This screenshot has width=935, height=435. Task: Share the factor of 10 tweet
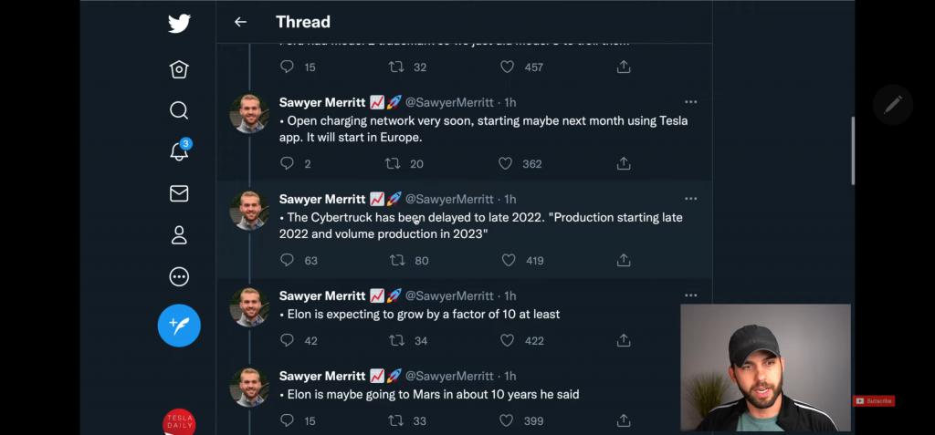point(624,340)
